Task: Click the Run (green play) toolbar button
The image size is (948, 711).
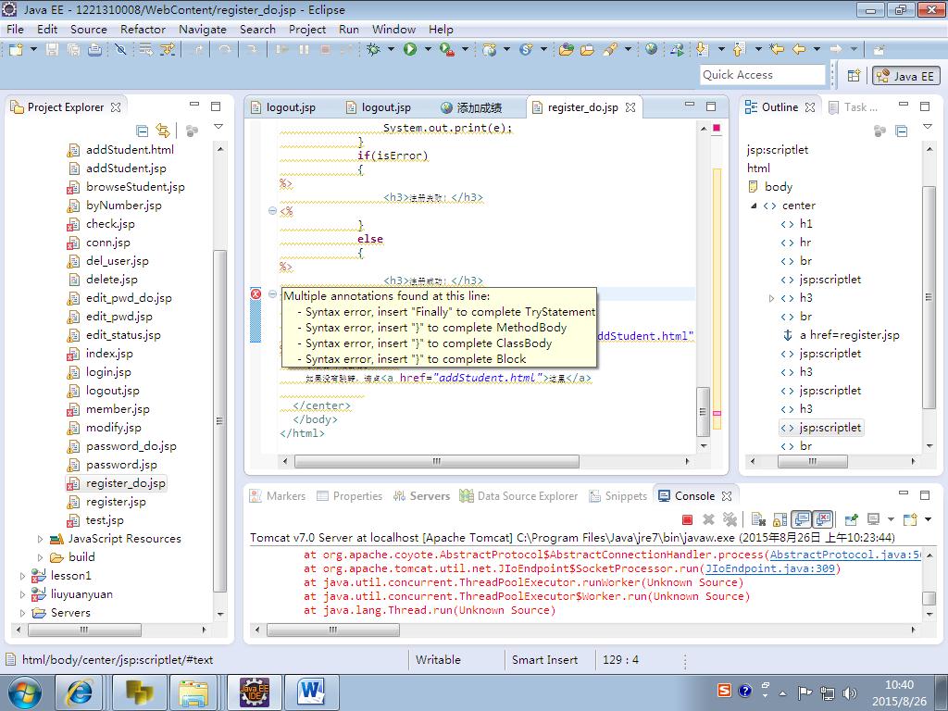Action: coord(409,49)
